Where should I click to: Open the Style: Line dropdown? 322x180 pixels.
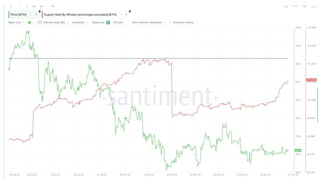[16, 23]
